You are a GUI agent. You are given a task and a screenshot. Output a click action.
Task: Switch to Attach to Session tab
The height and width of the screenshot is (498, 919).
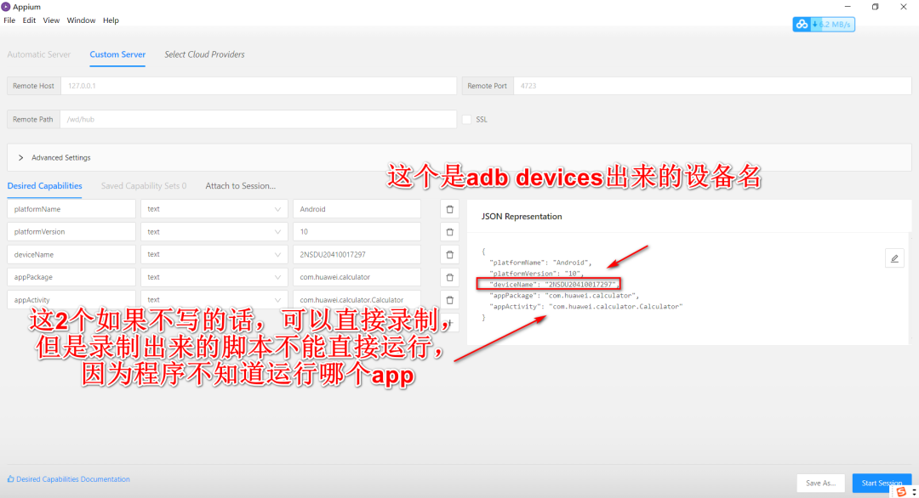(240, 186)
